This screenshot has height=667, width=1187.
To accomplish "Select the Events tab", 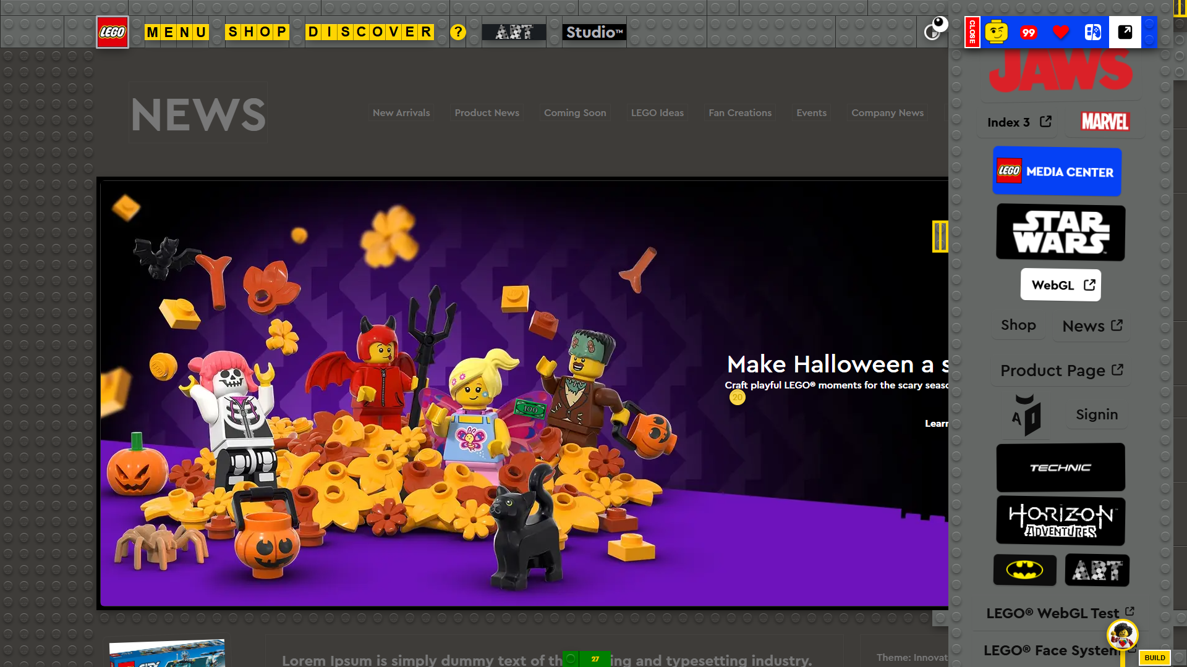I will 811,113.
